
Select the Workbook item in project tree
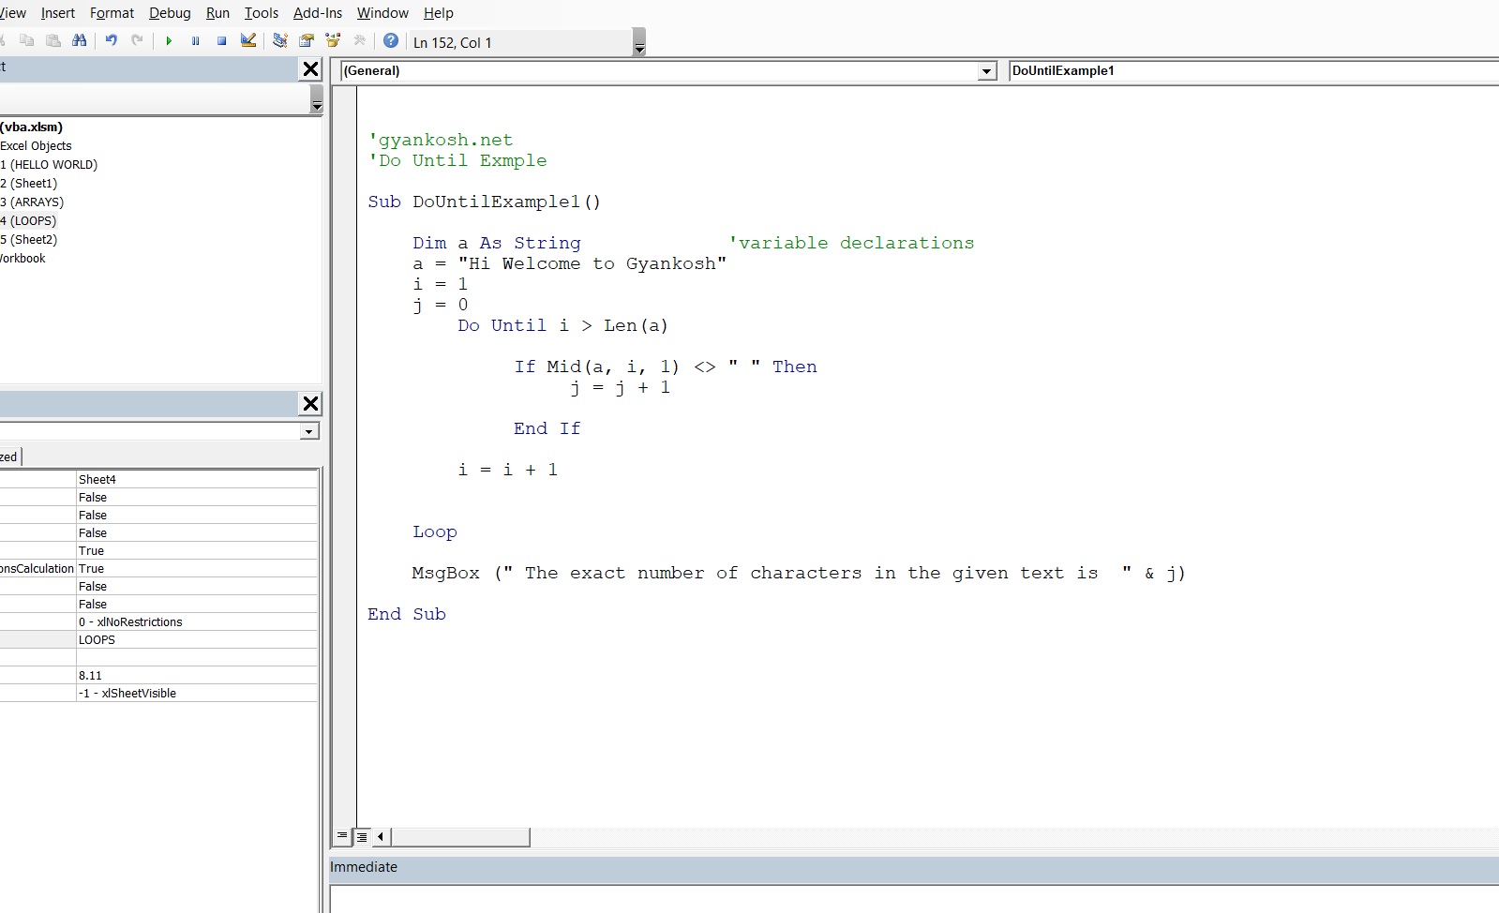click(22, 259)
